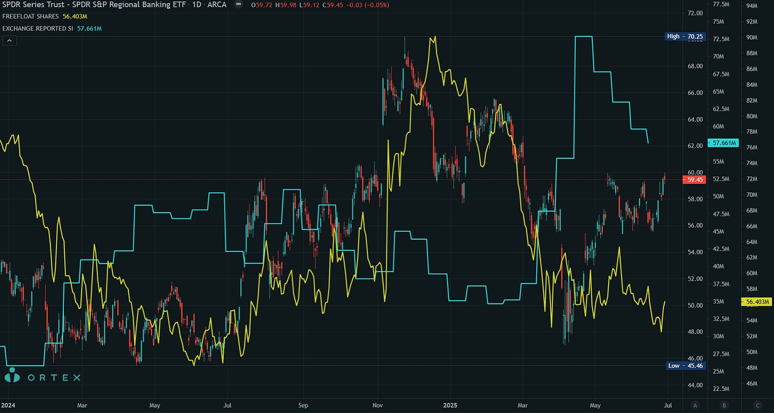Click the 44.00 price axis label
This screenshot has height=413, width=774.
click(695, 385)
